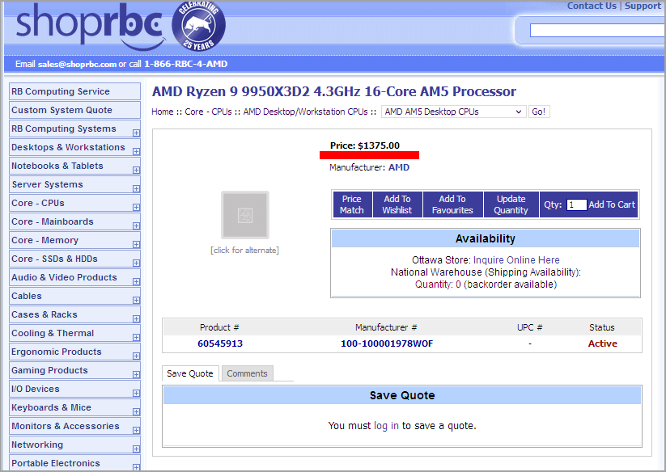Add the processor to Wishlist
This screenshot has width=666, height=472.
click(x=397, y=204)
